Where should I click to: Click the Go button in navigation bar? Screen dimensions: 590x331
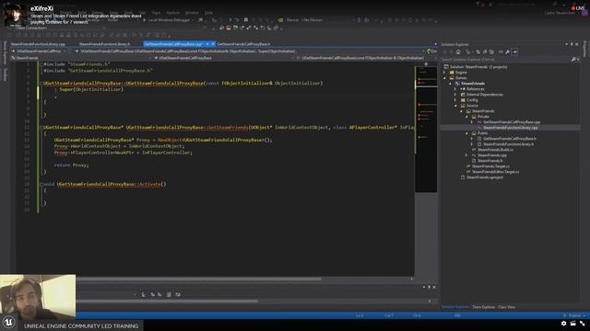click(432, 51)
